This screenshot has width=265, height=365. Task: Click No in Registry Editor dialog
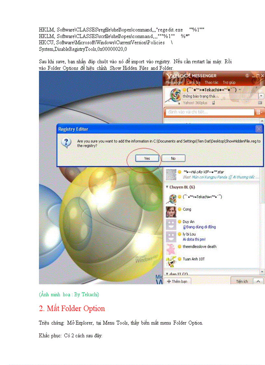173,158
